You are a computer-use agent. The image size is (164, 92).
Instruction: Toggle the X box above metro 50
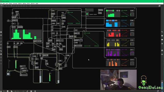13,13
